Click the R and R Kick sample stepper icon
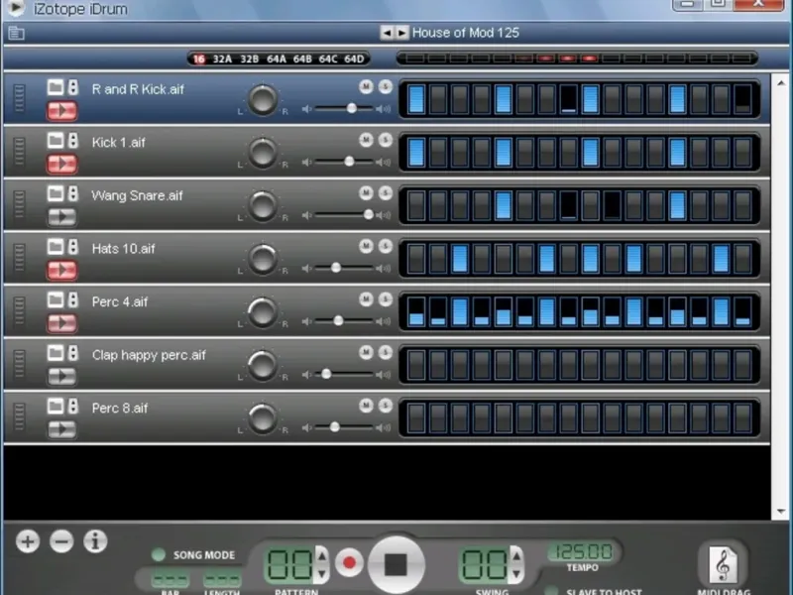Image resolution: width=793 pixels, height=595 pixels. tap(73, 87)
